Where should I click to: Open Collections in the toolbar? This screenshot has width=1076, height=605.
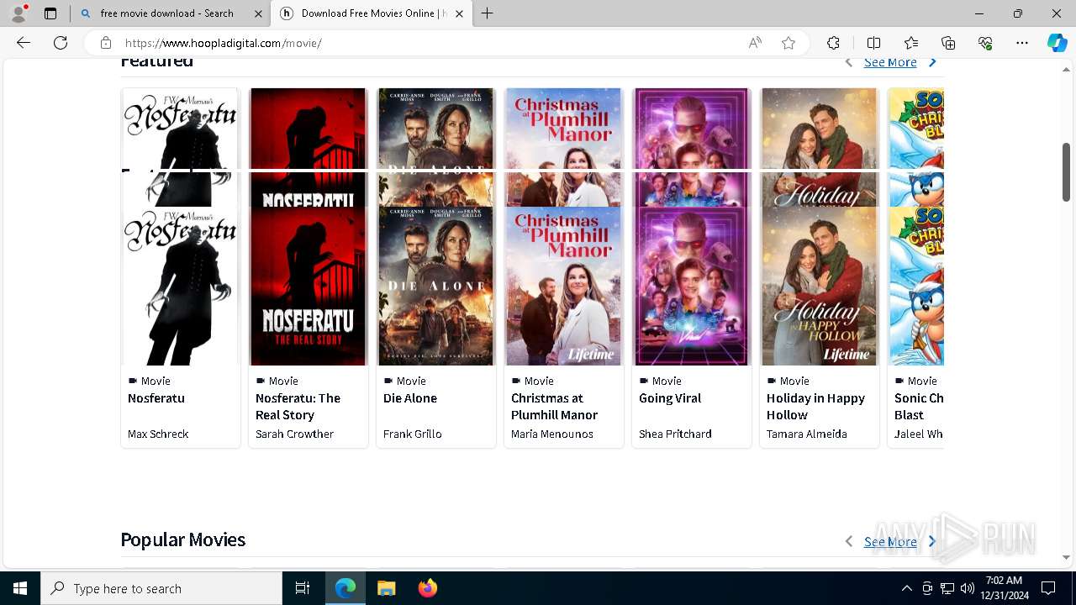(948, 43)
